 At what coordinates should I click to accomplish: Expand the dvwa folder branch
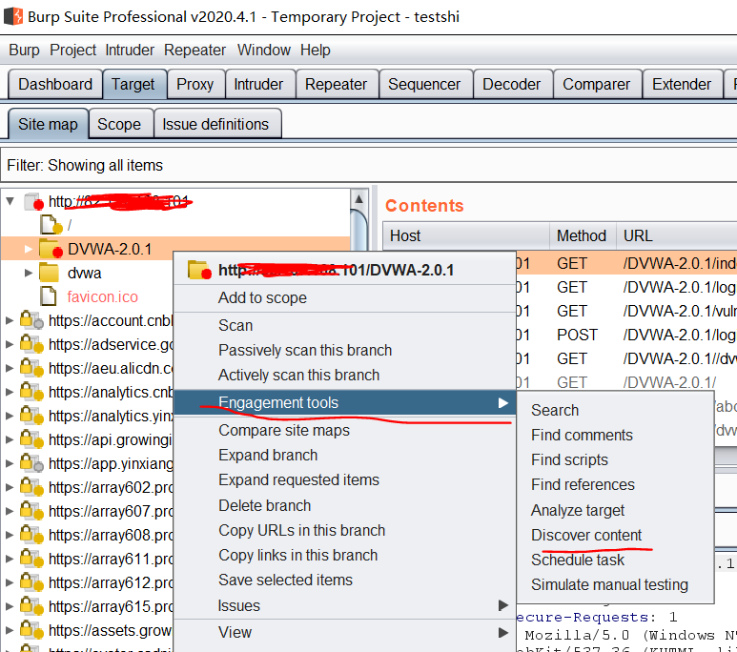(29, 273)
